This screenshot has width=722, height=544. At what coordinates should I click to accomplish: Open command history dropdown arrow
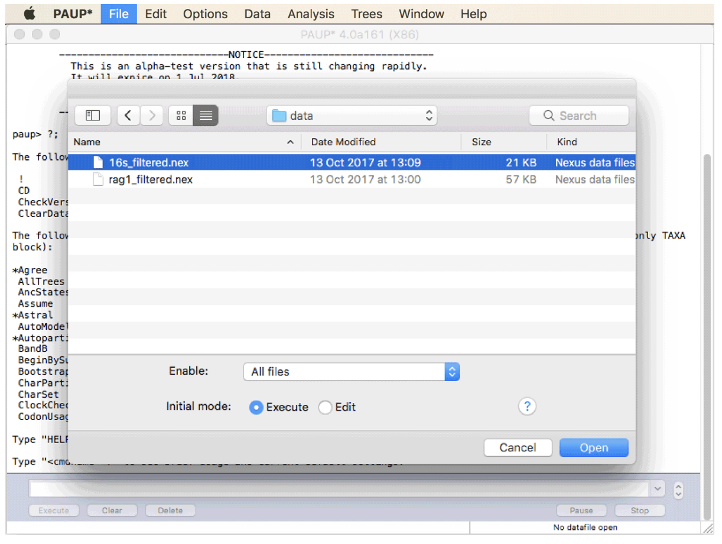coord(658,489)
